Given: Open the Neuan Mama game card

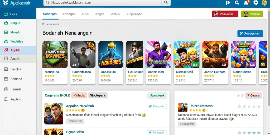Looking at the screenshot, I should click(x=243, y=63).
